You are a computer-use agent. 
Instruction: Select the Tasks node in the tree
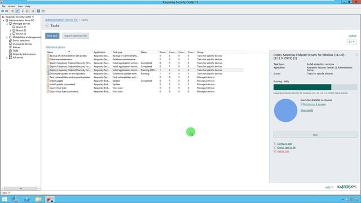[x=15, y=51]
